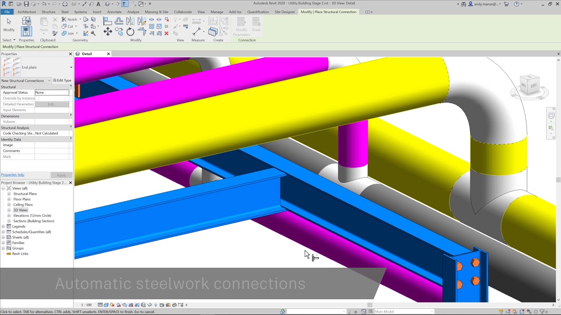Click the Filter icon in status bar
The height and width of the screenshot is (315, 561).
coord(542,311)
